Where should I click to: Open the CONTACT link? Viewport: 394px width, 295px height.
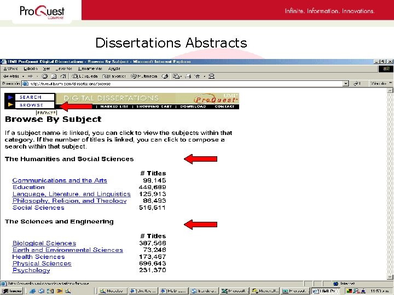[224, 107]
